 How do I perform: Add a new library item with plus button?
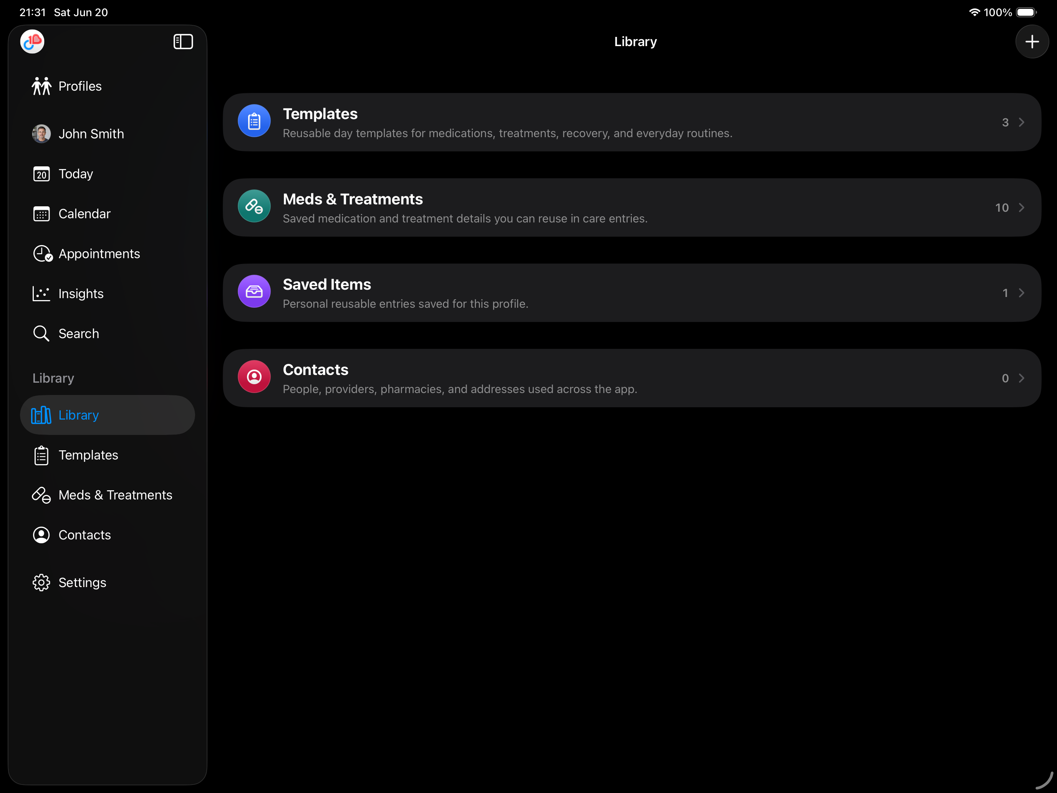click(1032, 41)
